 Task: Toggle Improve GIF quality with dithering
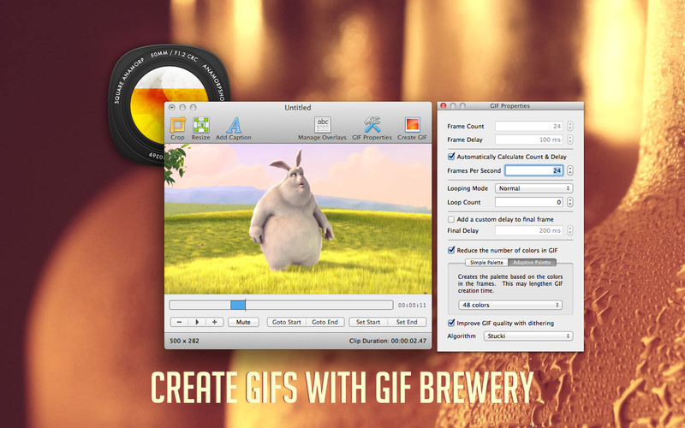coord(451,324)
